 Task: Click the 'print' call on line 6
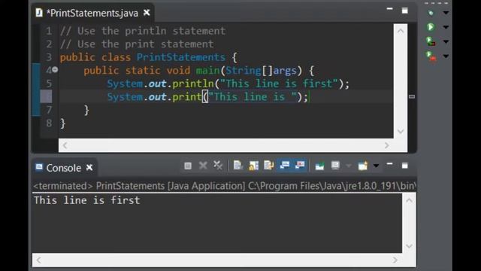(187, 97)
